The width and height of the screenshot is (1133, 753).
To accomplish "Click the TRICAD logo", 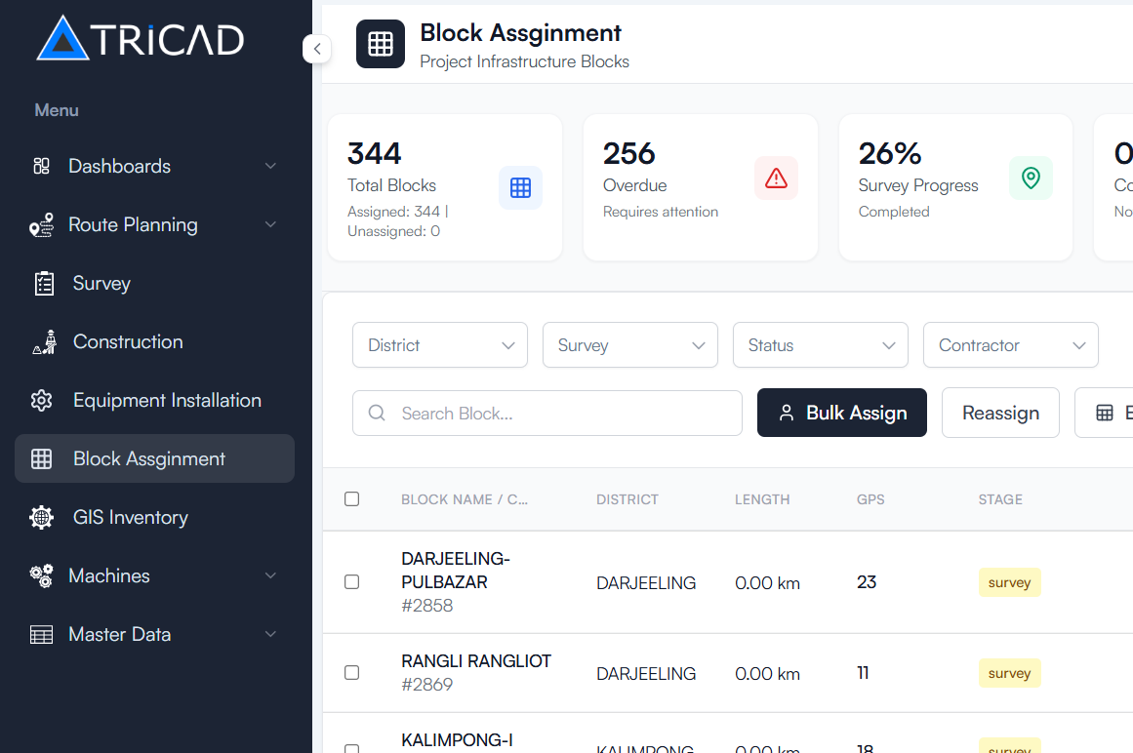I will click(x=140, y=39).
